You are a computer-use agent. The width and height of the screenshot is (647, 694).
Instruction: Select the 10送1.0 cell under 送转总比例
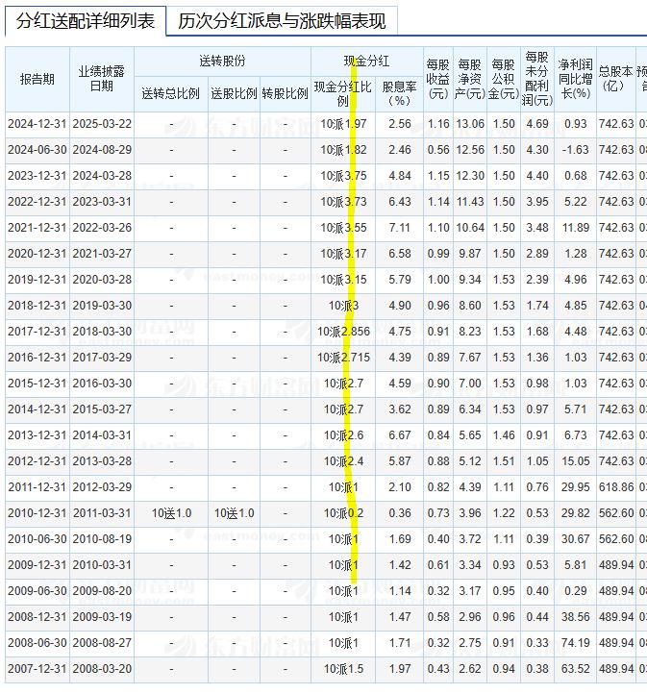click(x=171, y=513)
